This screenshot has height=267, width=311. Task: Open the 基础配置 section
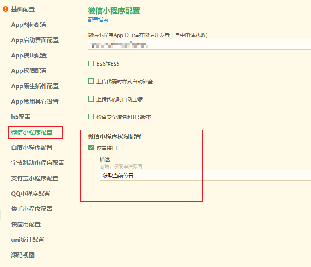[23, 9]
